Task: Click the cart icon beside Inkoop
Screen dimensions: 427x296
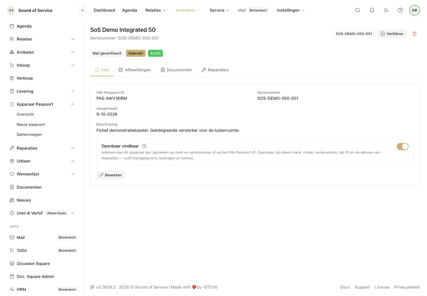Action: click(12, 65)
